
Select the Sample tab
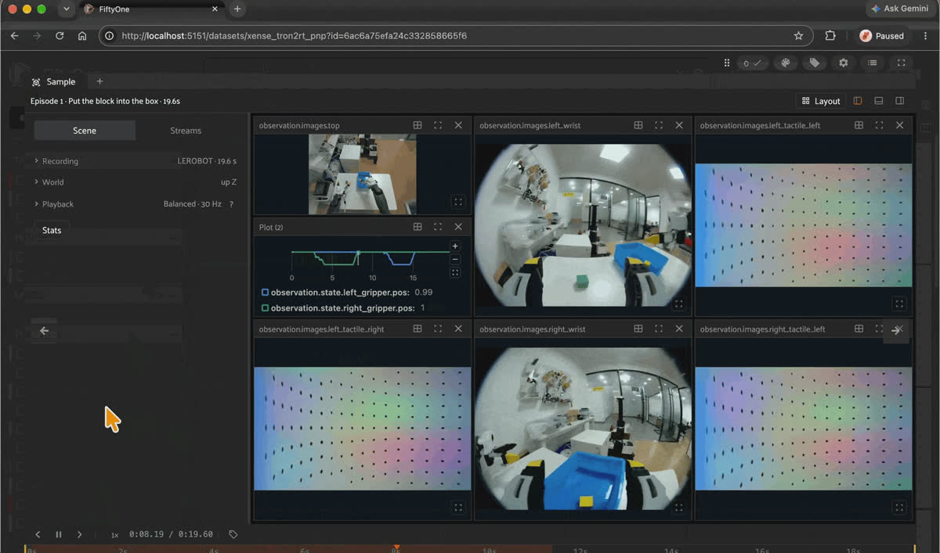click(54, 81)
